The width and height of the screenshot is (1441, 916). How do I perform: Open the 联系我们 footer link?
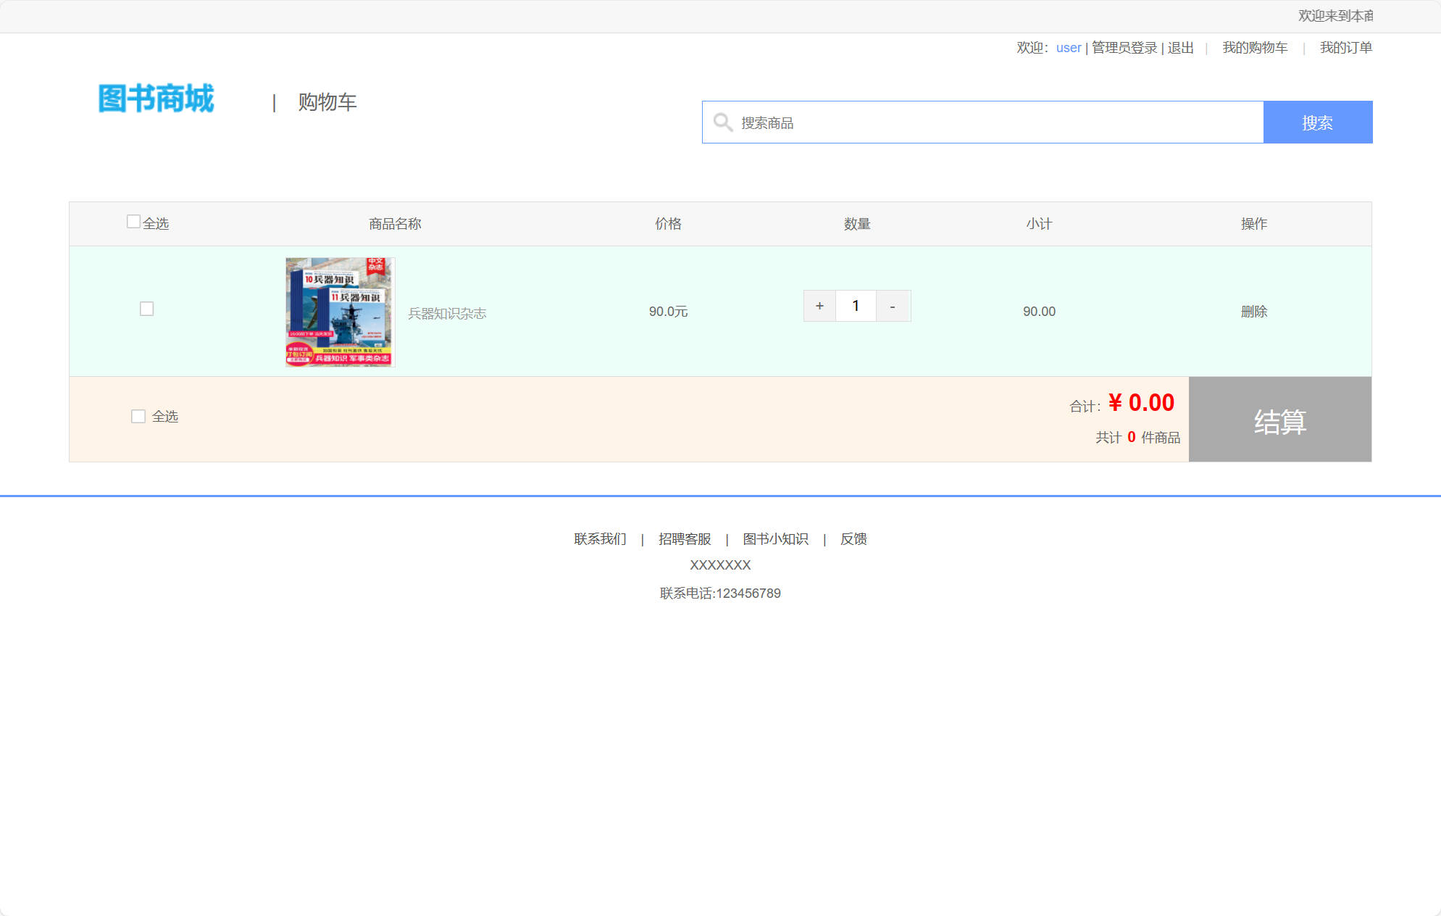(x=599, y=538)
